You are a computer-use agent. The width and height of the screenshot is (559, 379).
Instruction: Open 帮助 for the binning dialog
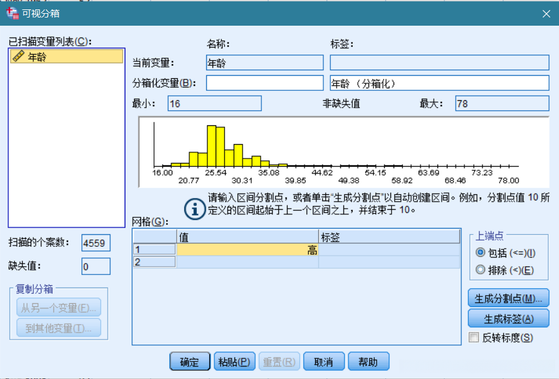coord(368,361)
